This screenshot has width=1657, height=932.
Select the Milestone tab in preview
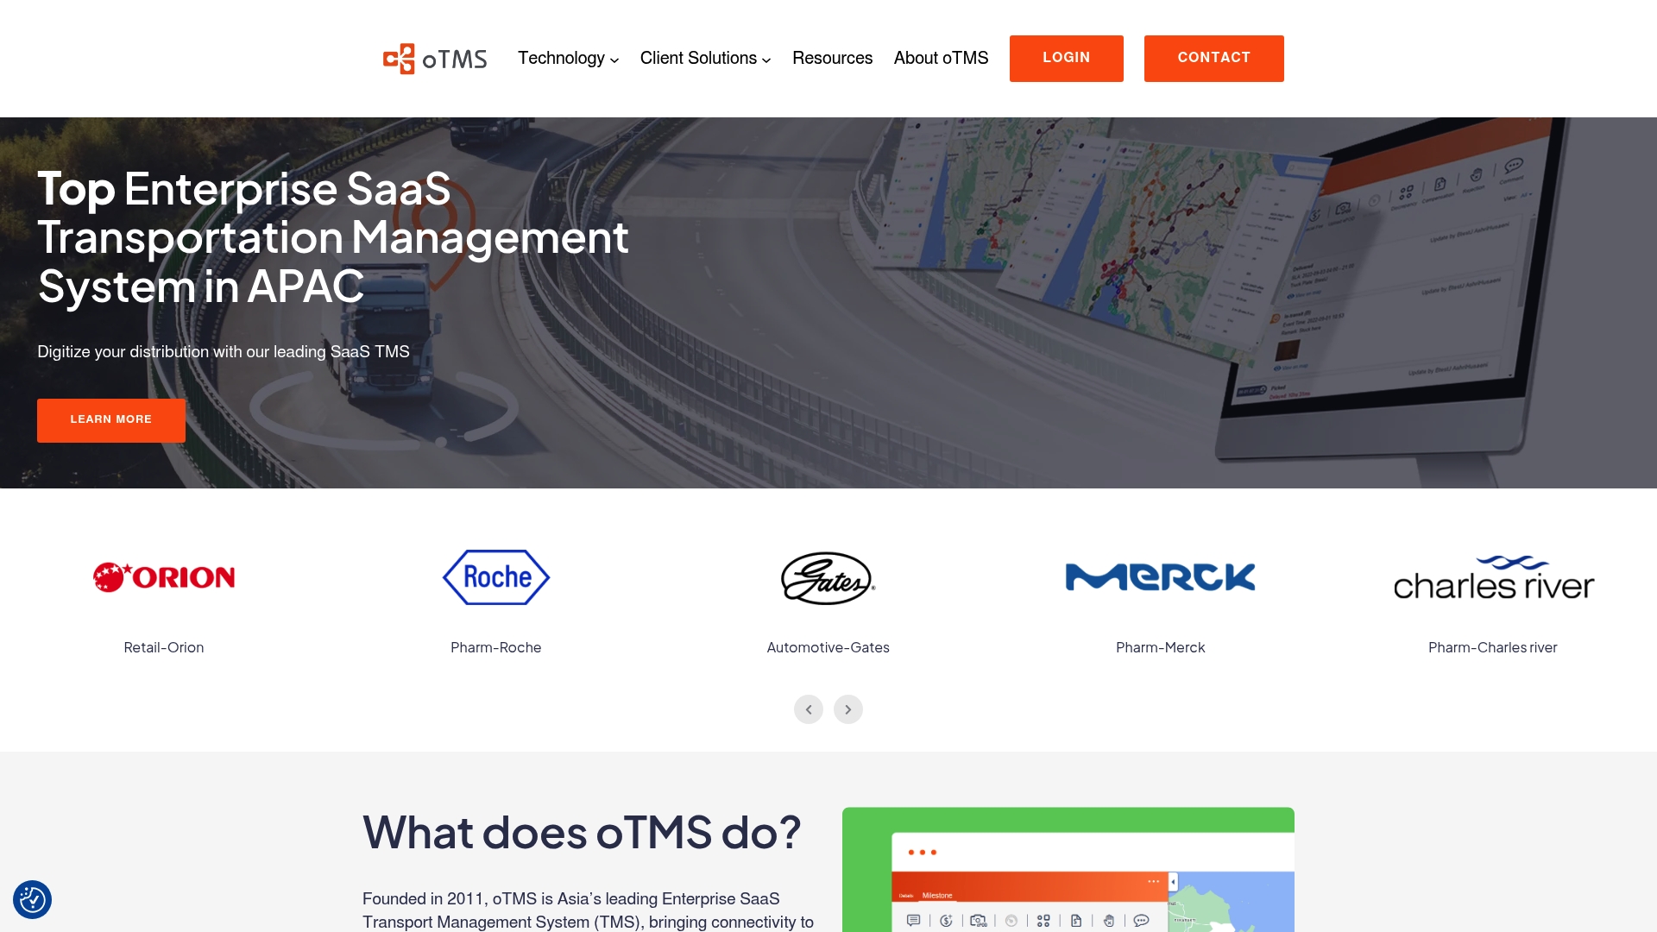pyautogui.click(x=937, y=896)
